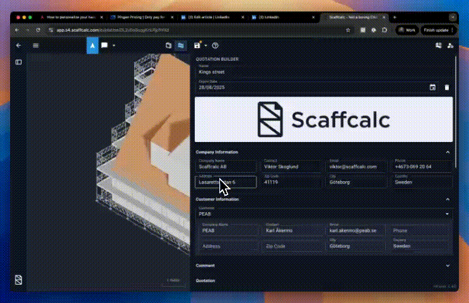Collapse the Customer Information section

[x=448, y=199]
